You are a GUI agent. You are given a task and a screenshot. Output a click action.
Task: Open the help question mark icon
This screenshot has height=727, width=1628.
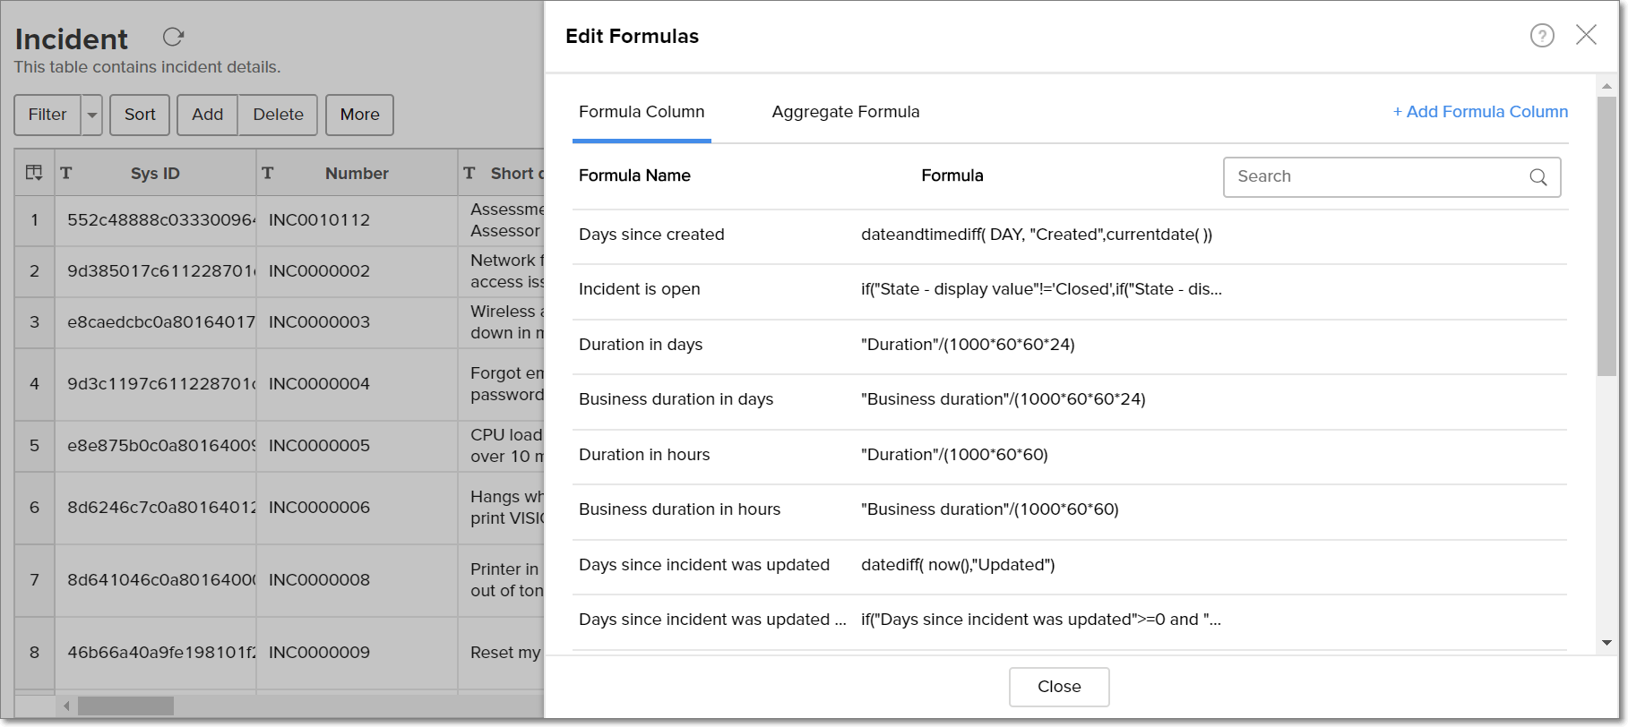coord(1541,36)
